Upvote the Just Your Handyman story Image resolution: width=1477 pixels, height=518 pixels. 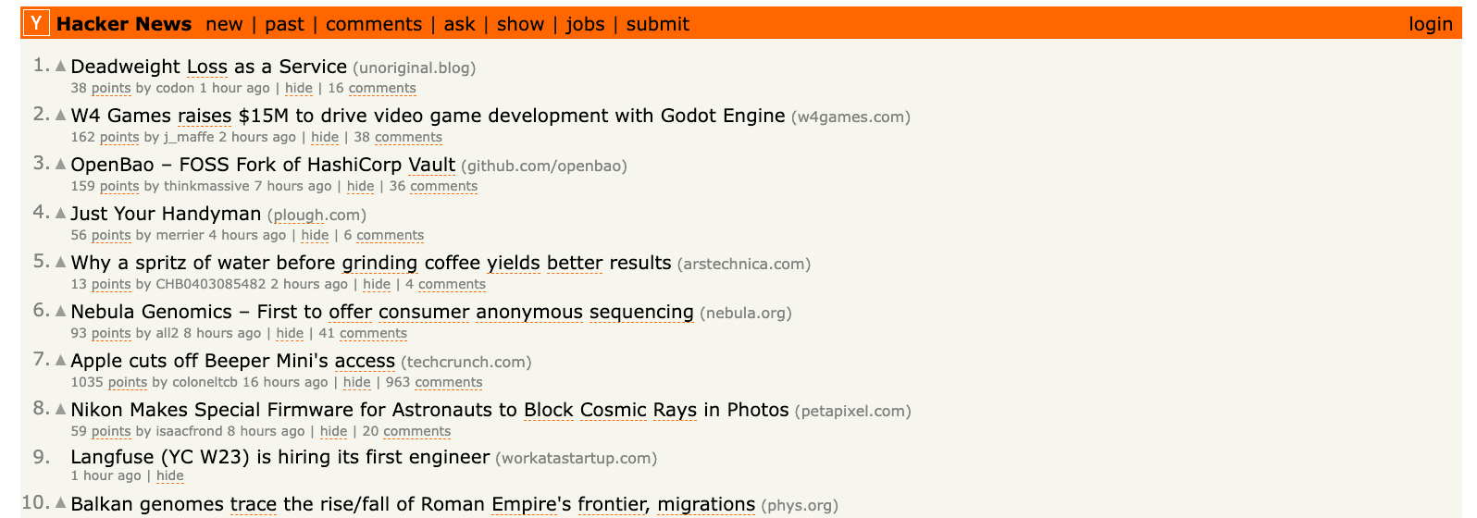point(60,213)
